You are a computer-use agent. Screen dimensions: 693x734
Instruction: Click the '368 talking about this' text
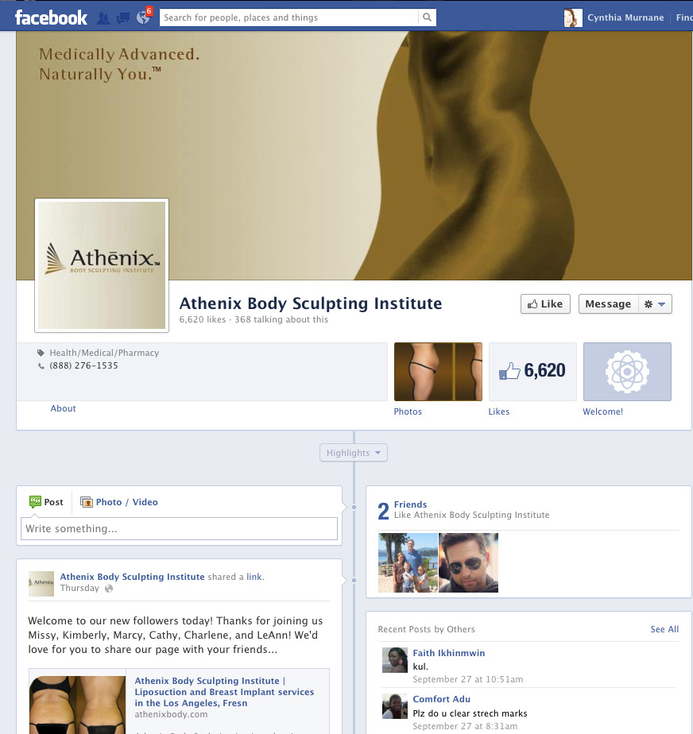tap(281, 319)
